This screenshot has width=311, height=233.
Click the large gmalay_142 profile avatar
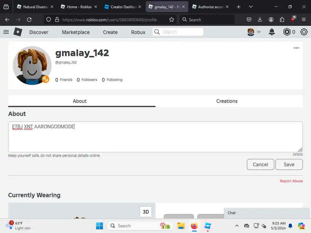coord(32,66)
